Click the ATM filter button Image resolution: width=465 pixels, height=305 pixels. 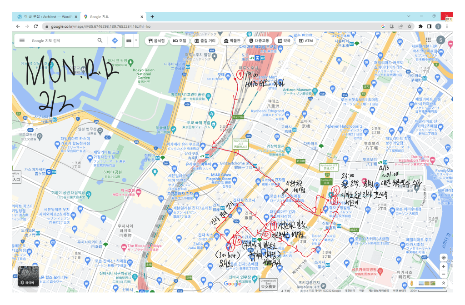coord(306,41)
